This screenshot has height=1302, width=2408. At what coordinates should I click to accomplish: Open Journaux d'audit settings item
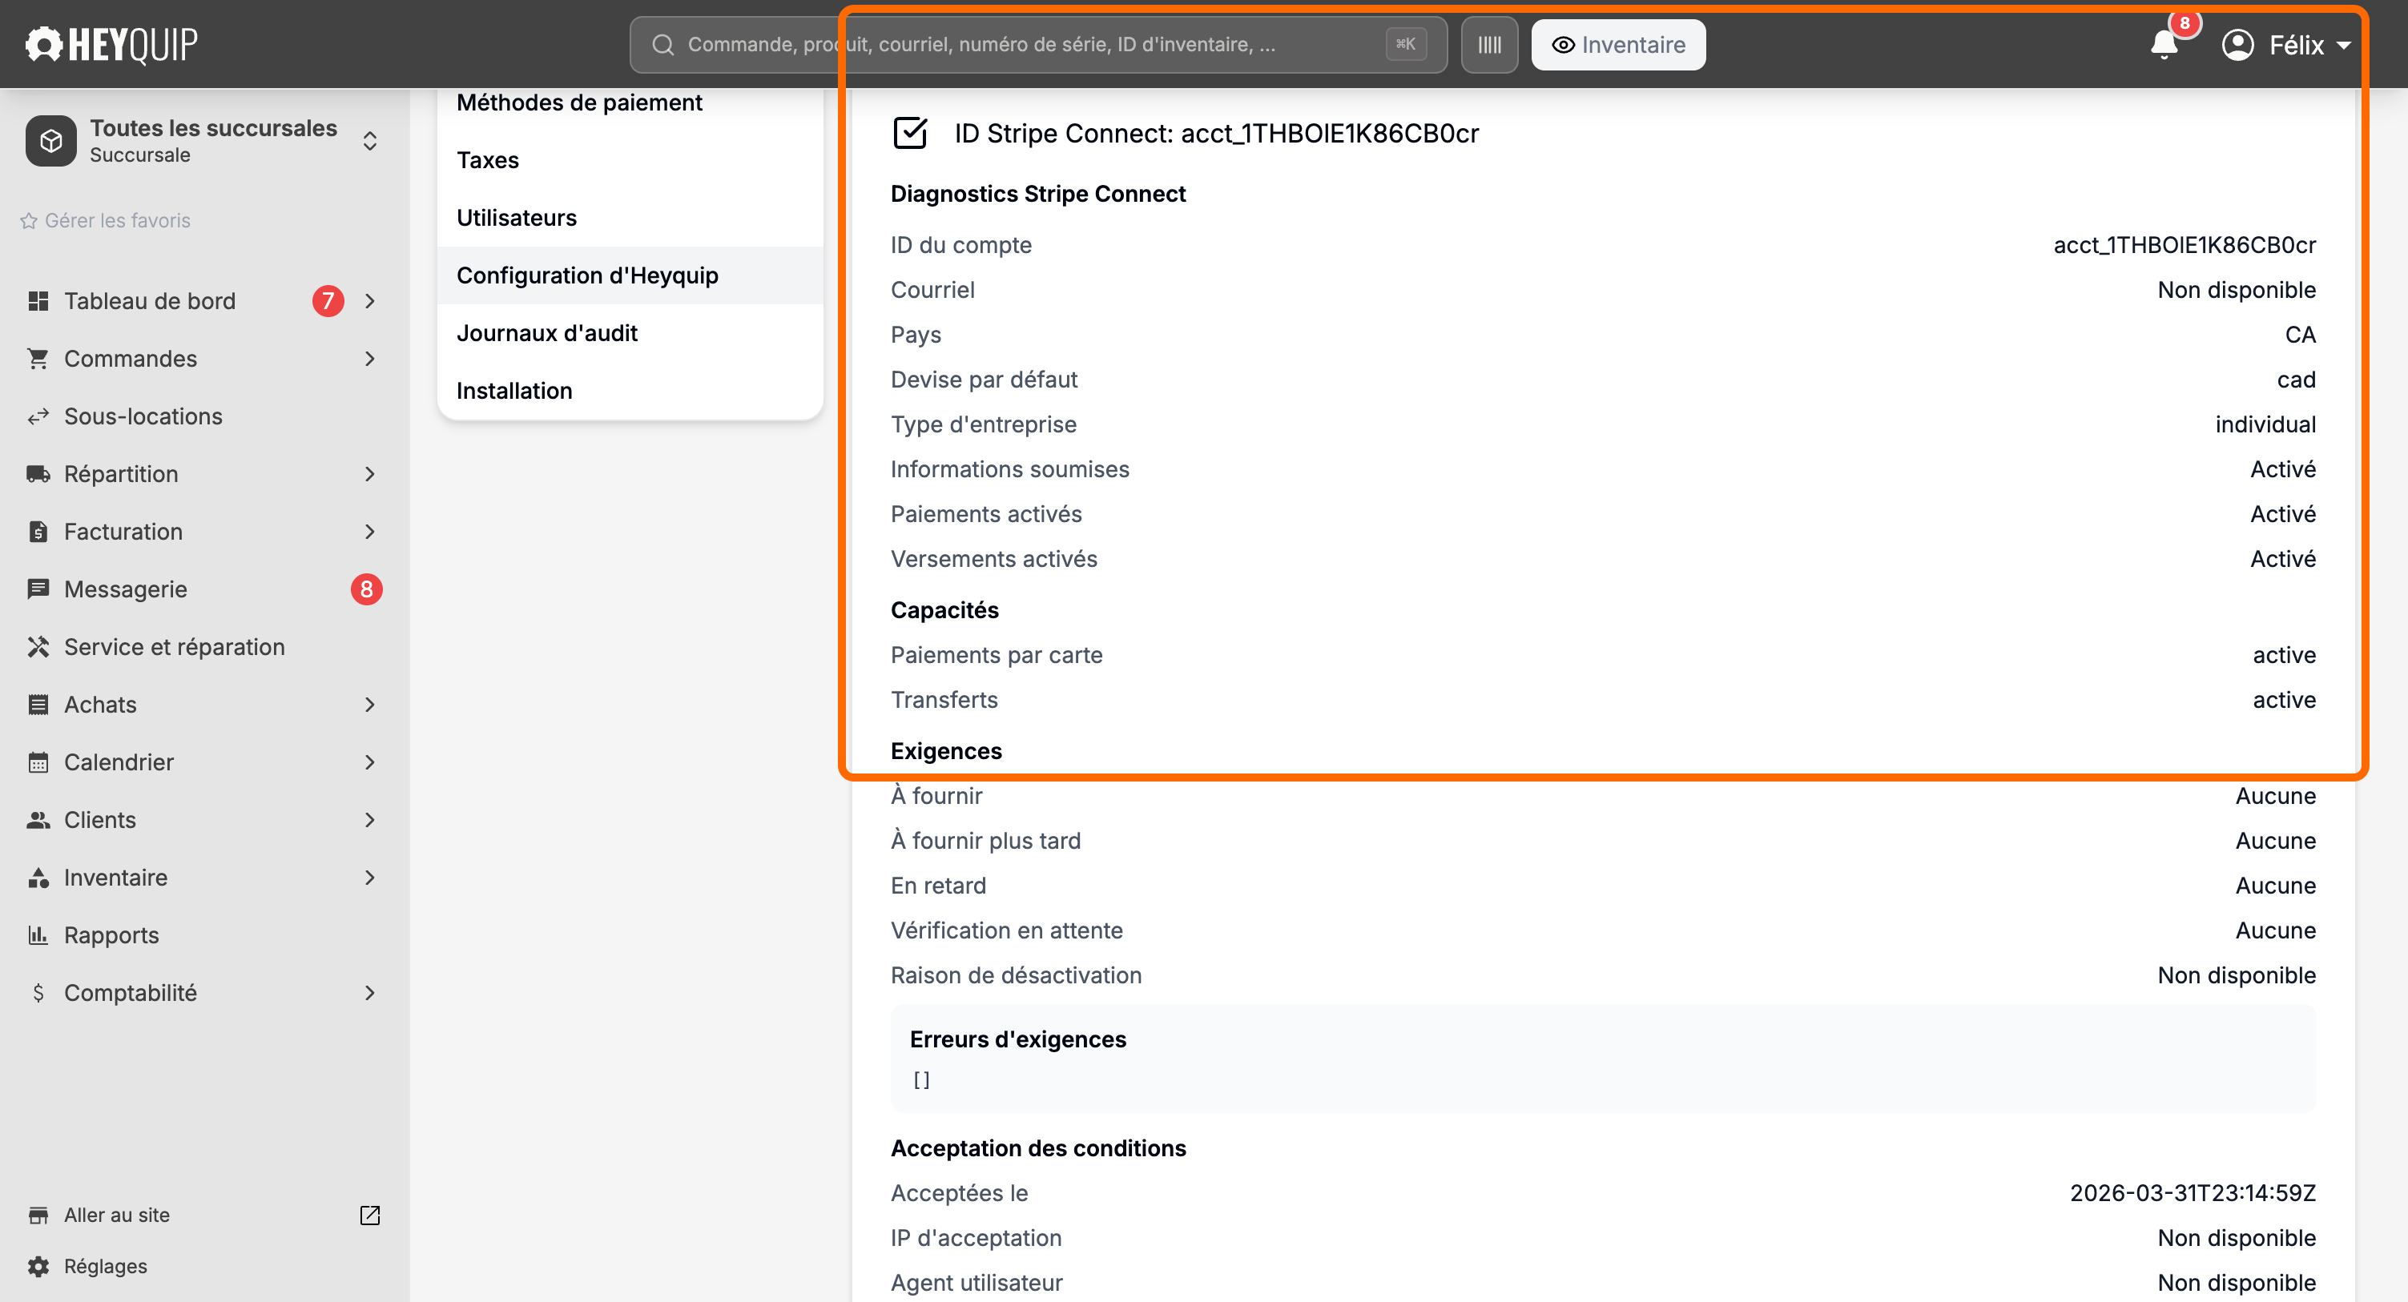click(630, 334)
